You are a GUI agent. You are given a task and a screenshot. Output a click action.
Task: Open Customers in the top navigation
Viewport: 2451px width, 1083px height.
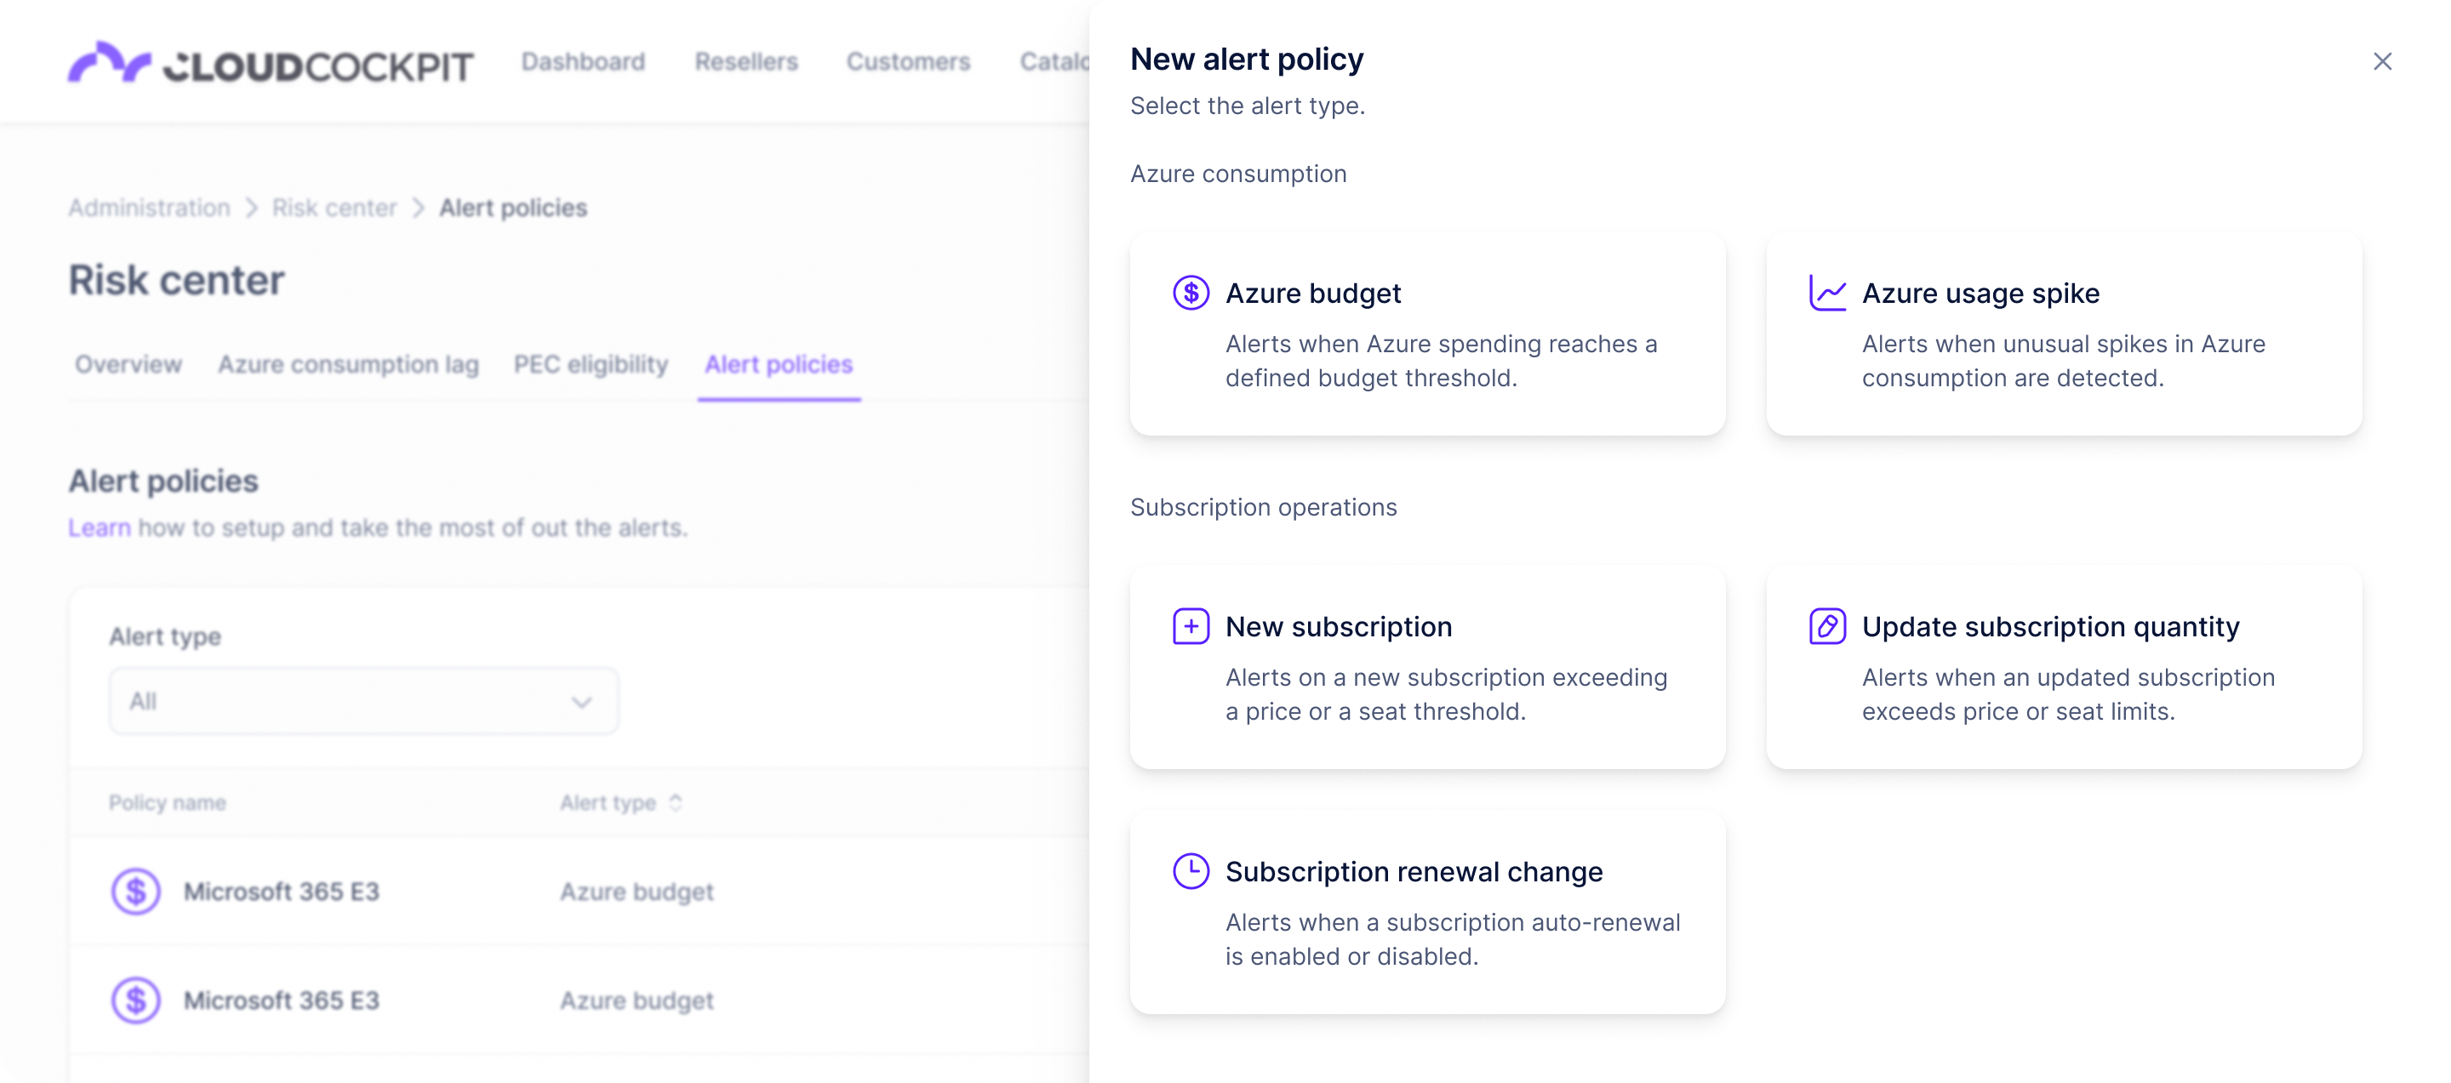click(908, 62)
